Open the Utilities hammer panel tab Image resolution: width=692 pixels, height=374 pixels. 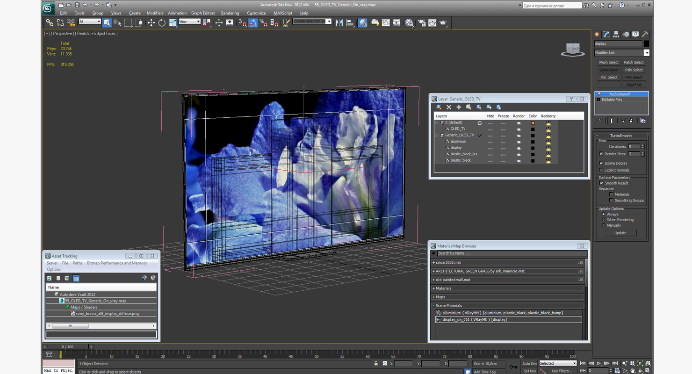click(645, 34)
